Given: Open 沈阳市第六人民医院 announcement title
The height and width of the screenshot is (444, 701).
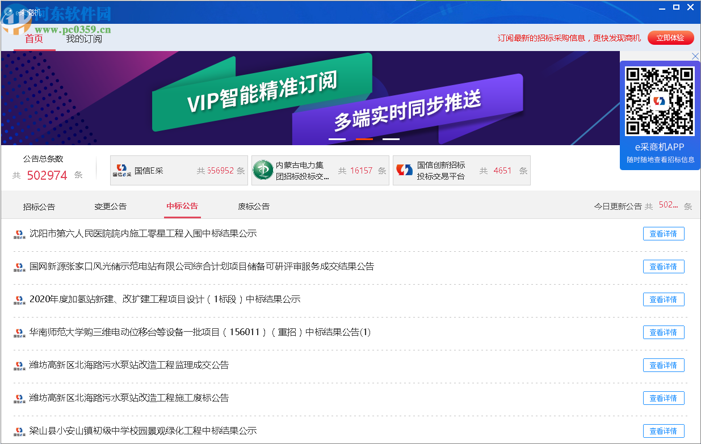Looking at the screenshot, I should [143, 233].
